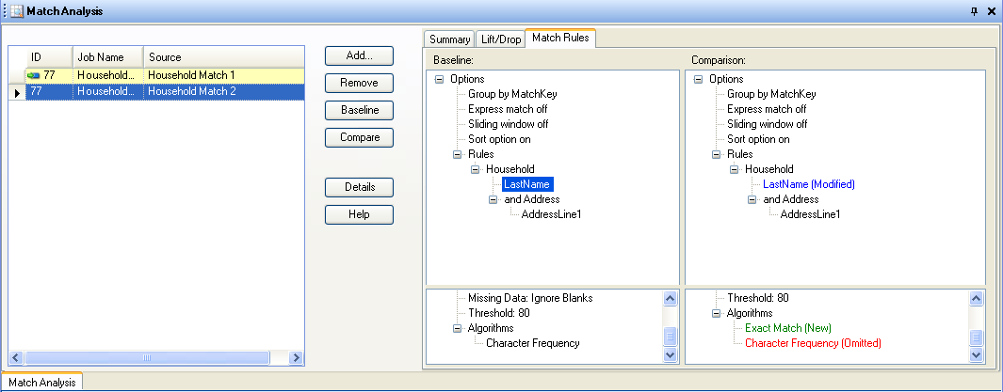Screen dimensions: 1003x392
Task: Collapse the Comparison Household node
Action: click(x=735, y=169)
